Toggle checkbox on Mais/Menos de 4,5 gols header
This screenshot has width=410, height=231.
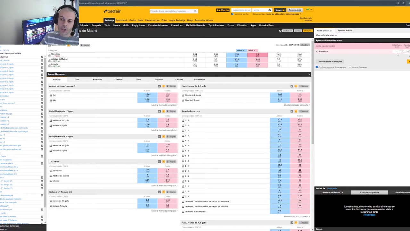291,223
